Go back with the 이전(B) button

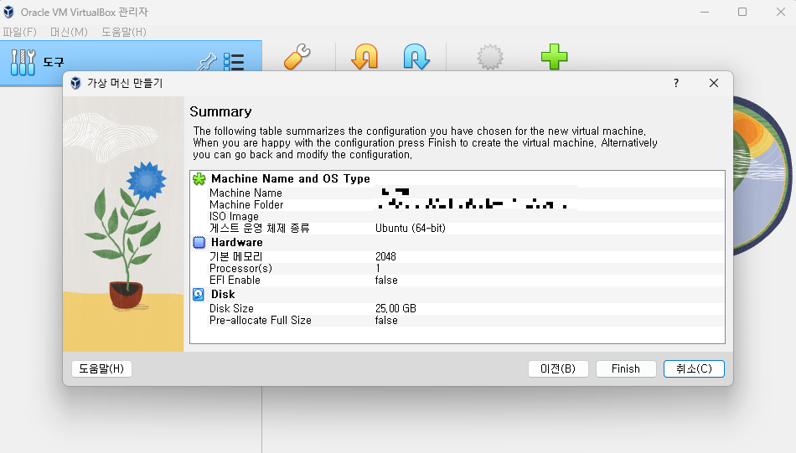[x=558, y=368]
